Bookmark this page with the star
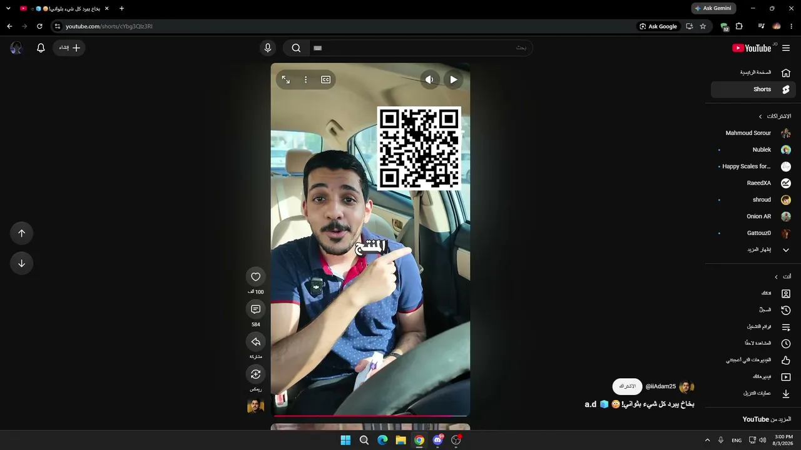Image resolution: width=801 pixels, height=450 pixels. click(703, 26)
